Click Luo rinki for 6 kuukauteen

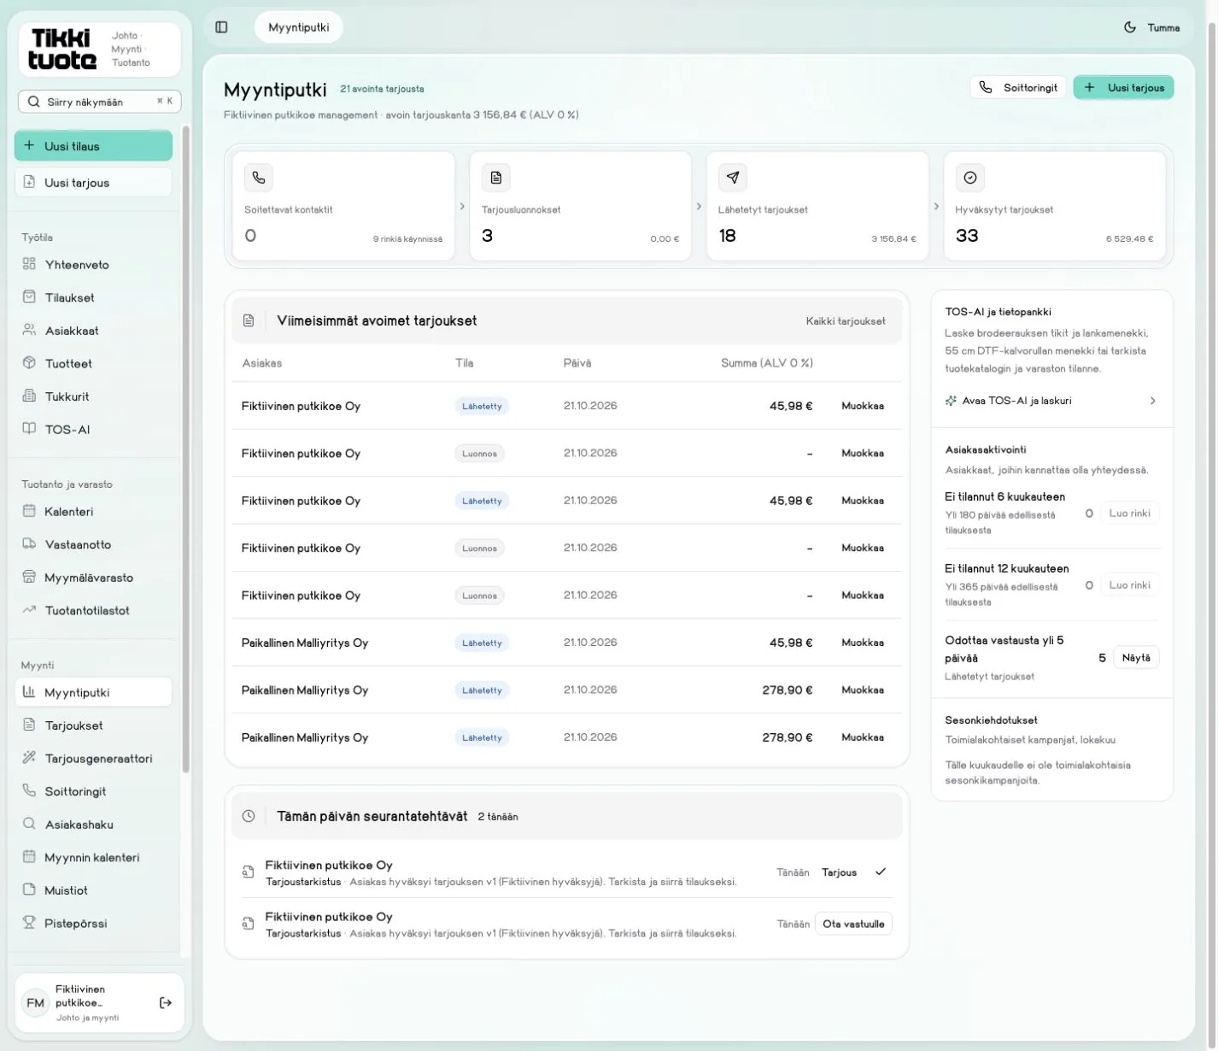1129,514
